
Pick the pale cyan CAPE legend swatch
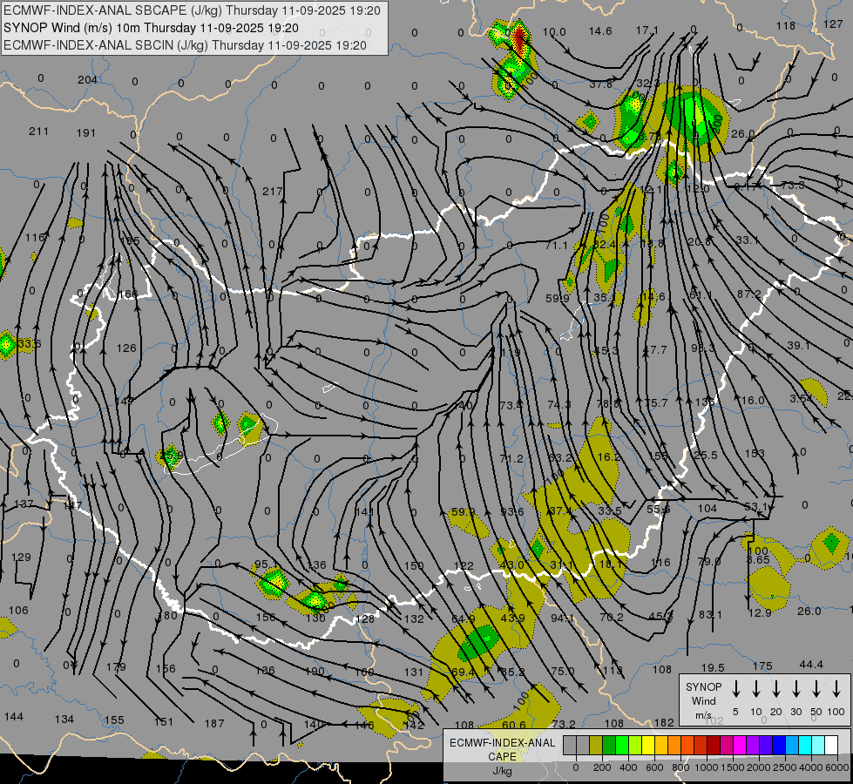pos(817,746)
